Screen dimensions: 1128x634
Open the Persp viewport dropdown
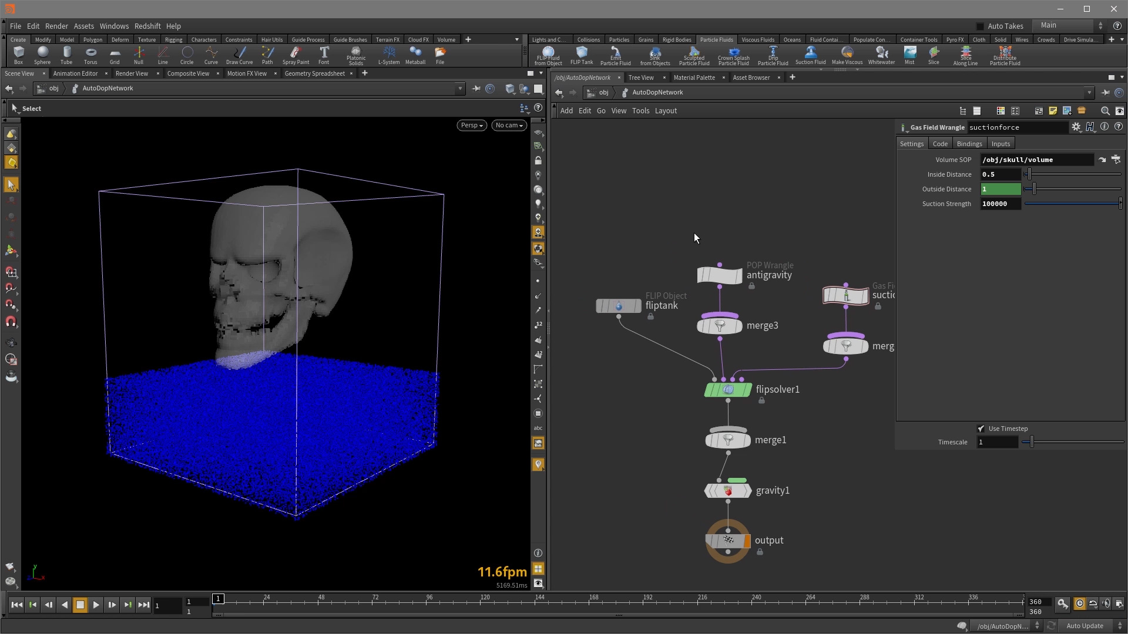pos(472,125)
